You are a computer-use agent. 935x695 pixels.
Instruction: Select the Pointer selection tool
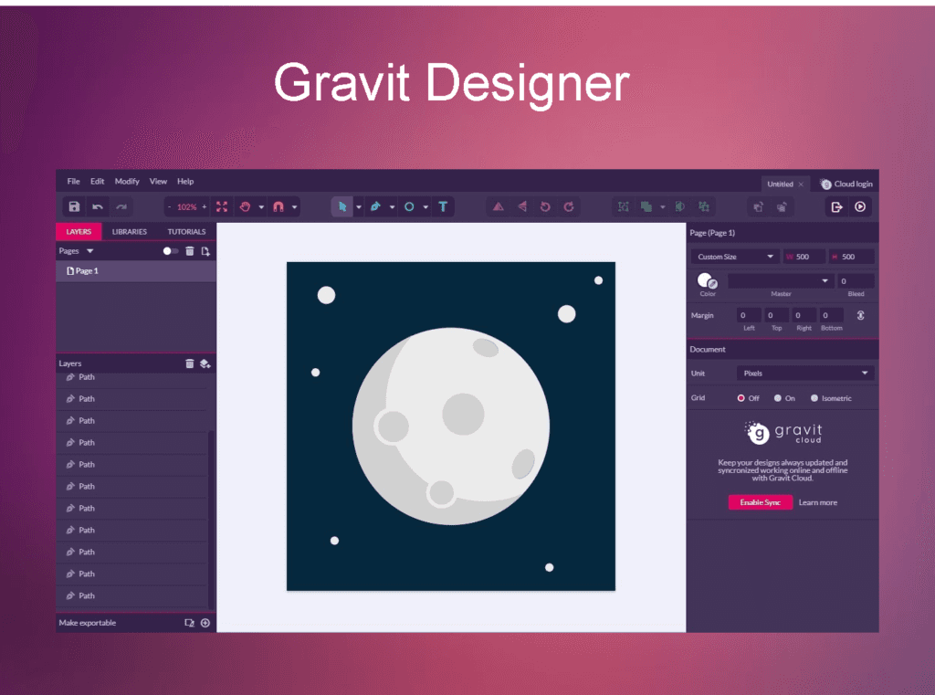click(x=342, y=207)
